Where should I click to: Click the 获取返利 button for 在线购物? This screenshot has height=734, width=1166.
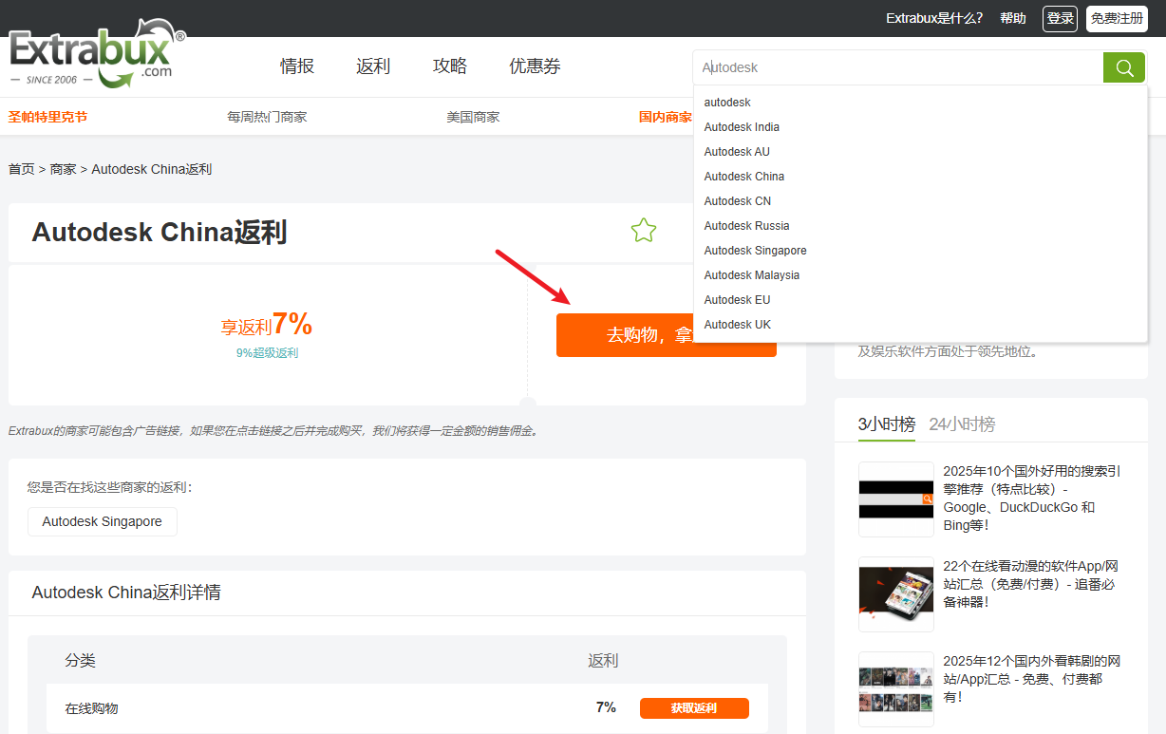pyautogui.click(x=694, y=707)
